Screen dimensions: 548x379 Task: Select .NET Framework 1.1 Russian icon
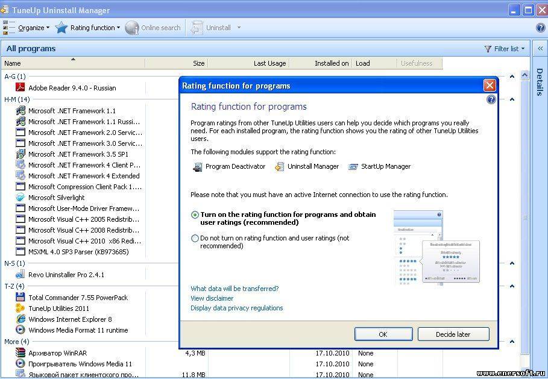pos(20,122)
